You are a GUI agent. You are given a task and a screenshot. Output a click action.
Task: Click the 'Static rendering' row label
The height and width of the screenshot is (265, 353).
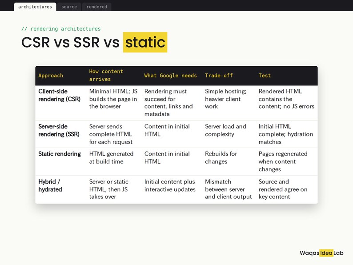[x=60, y=154]
